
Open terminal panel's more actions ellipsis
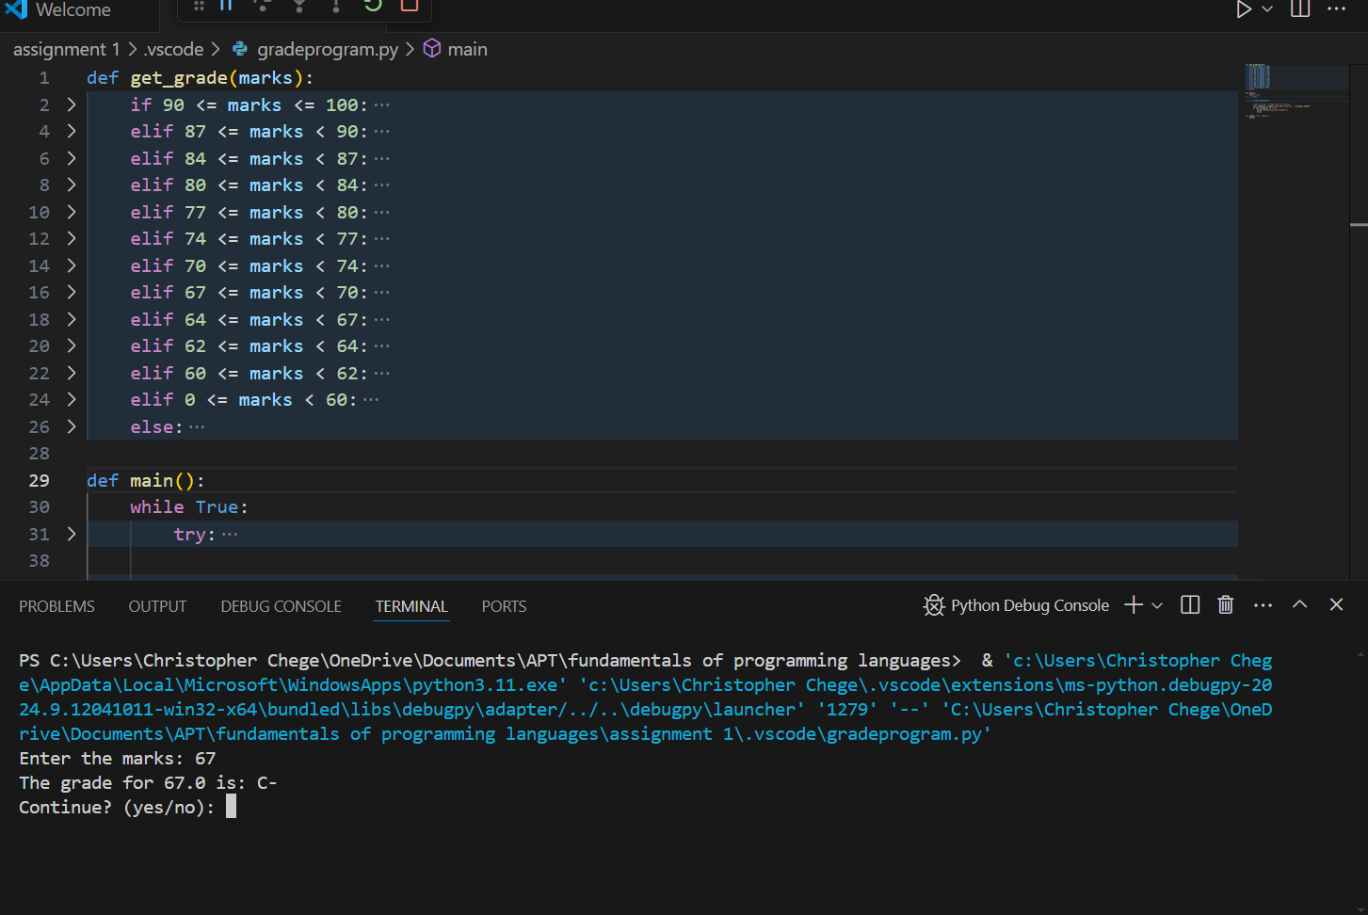(x=1263, y=605)
